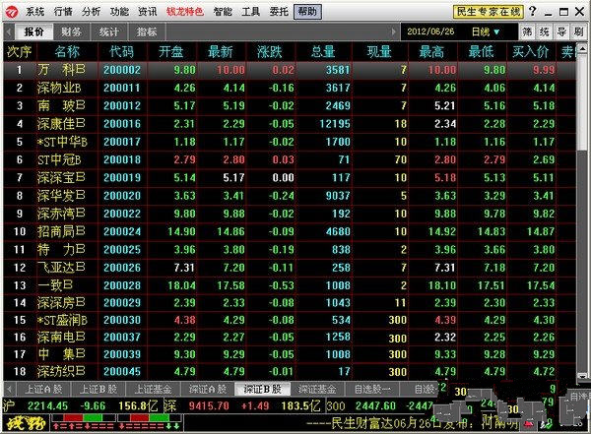
Task: Click the Shenzhen index value 9415.70
Action: point(209,406)
